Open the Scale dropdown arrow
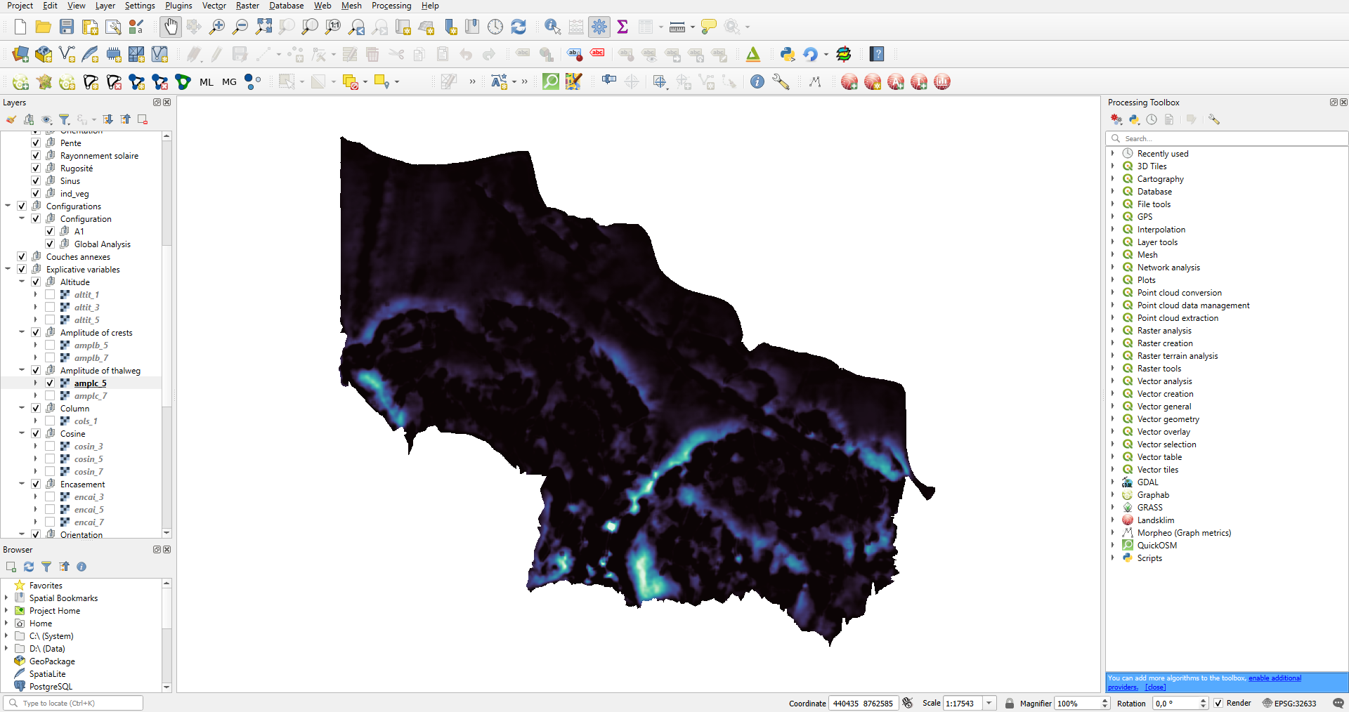Screen dimensions: 1349x712 [x=989, y=703]
